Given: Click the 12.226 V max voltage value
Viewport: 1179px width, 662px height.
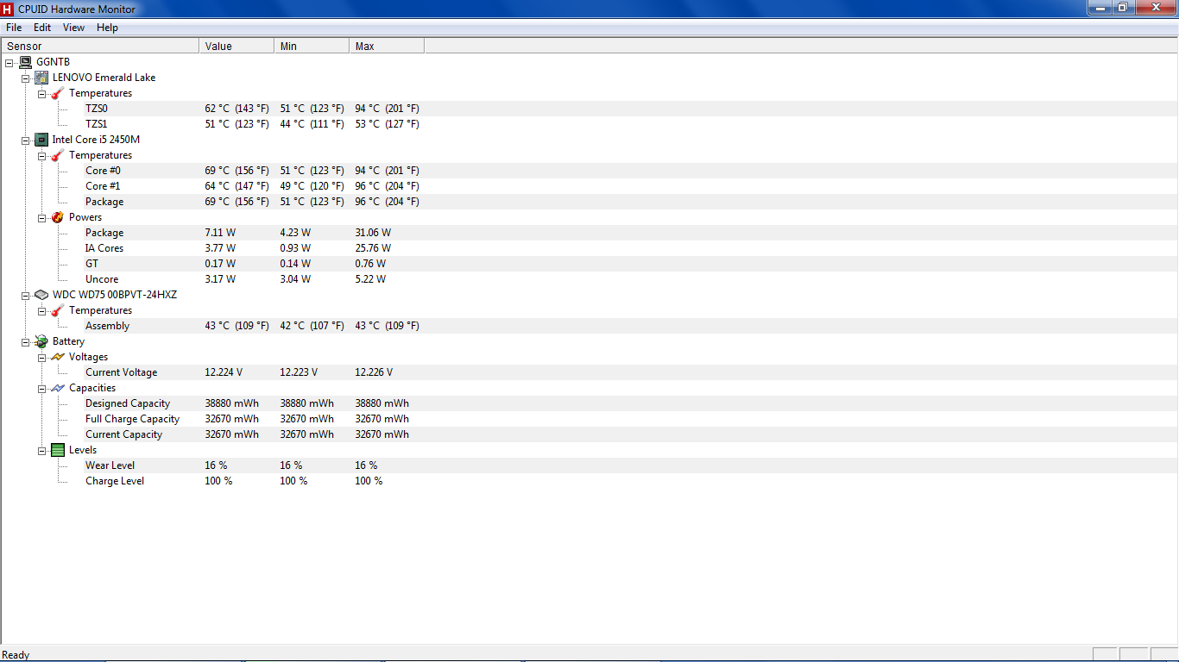Looking at the screenshot, I should 374,372.
